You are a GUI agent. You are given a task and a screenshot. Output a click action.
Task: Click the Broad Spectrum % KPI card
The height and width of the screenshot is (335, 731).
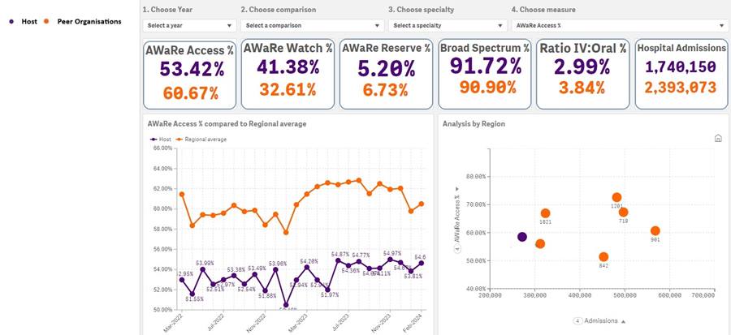(485, 74)
